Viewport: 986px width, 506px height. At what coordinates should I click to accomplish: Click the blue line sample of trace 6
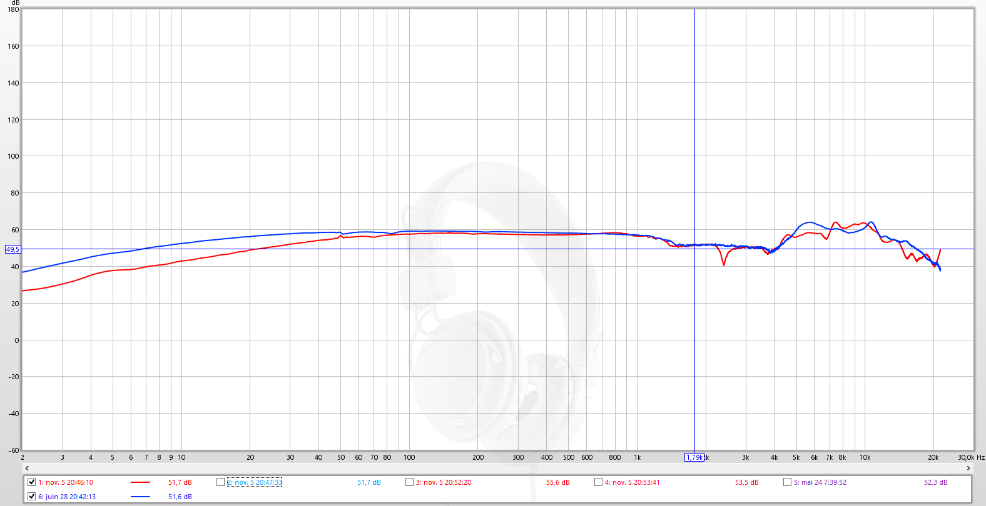140,497
